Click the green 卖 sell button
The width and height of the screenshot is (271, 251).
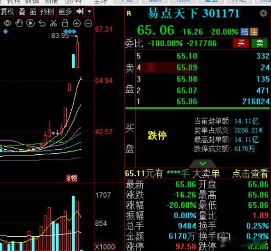pyautogui.click(x=259, y=43)
